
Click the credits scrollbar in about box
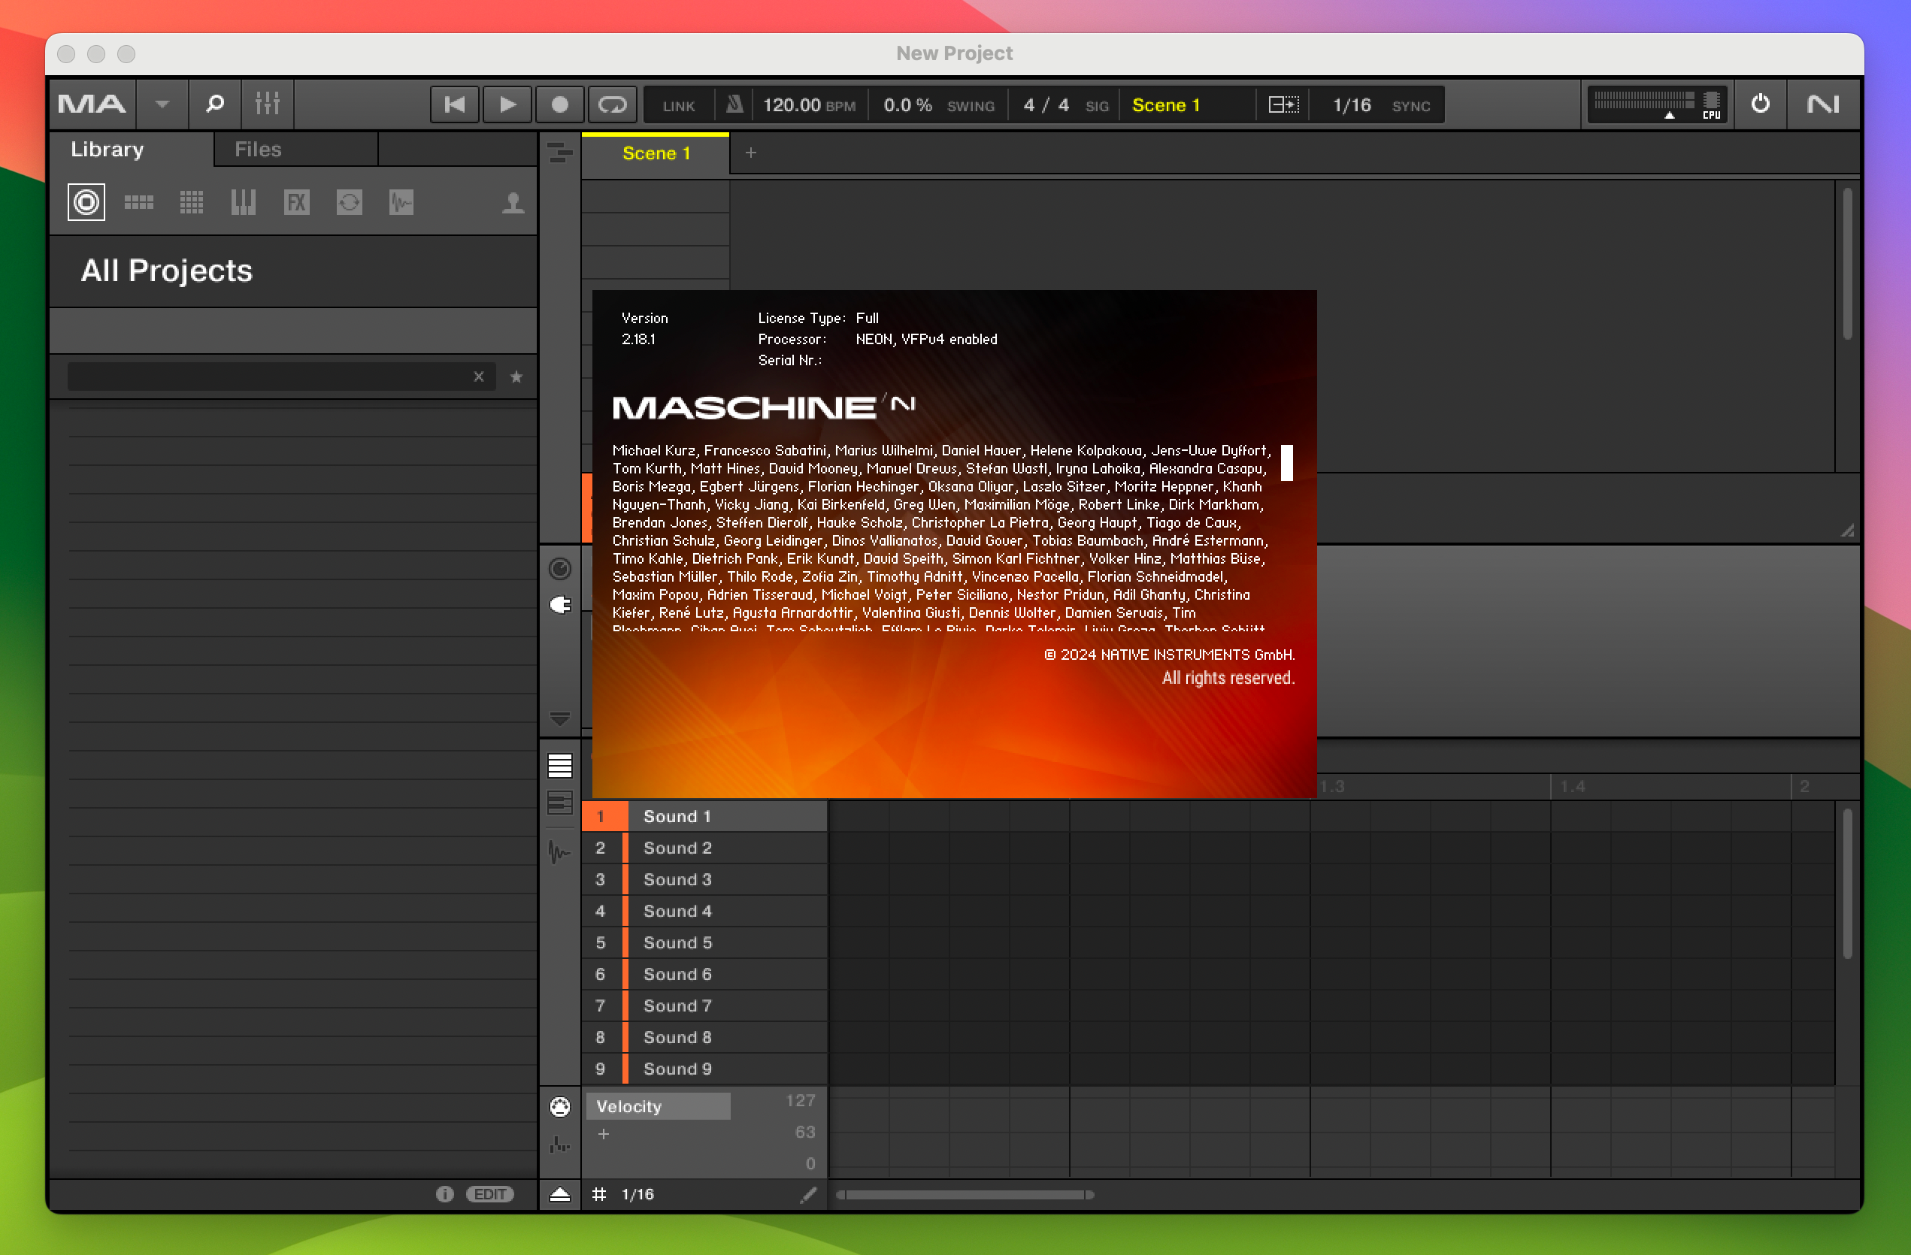pyautogui.click(x=1286, y=462)
